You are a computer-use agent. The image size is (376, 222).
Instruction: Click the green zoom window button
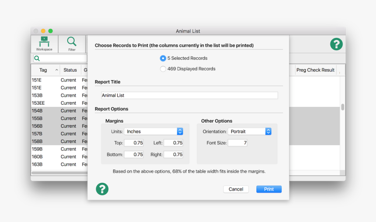tap(50, 31)
